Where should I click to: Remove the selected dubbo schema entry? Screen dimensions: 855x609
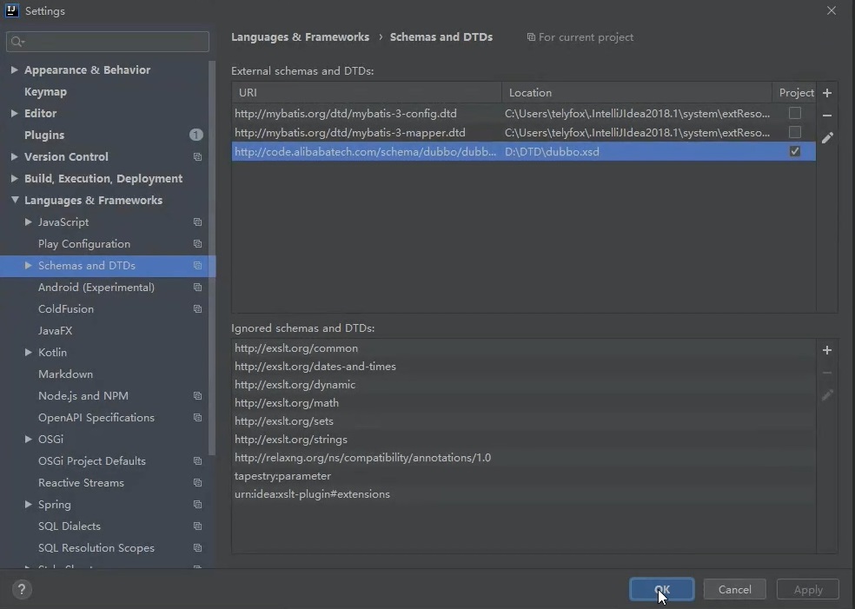(x=826, y=116)
